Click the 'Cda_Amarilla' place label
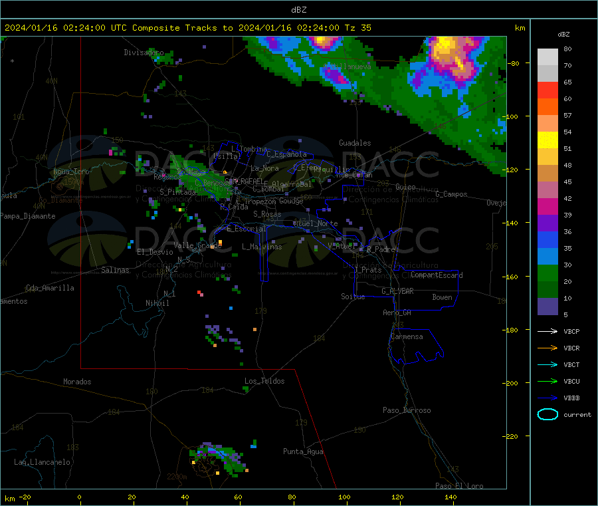Viewport: 598px width, 506px height. pos(50,288)
